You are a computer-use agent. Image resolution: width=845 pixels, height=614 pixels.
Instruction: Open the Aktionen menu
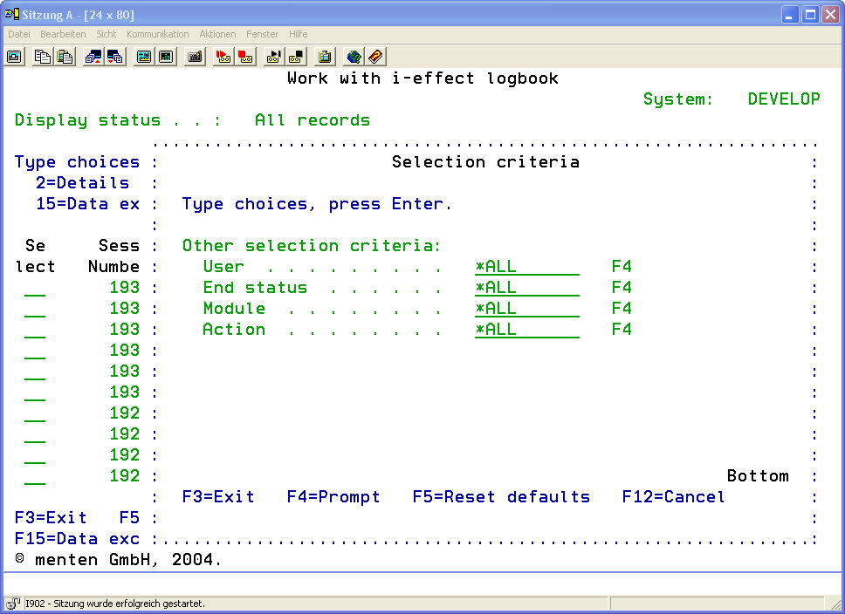[217, 34]
